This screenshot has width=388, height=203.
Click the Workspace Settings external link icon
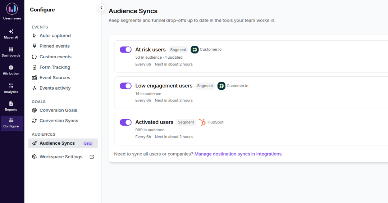pyautogui.click(x=92, y=157)
